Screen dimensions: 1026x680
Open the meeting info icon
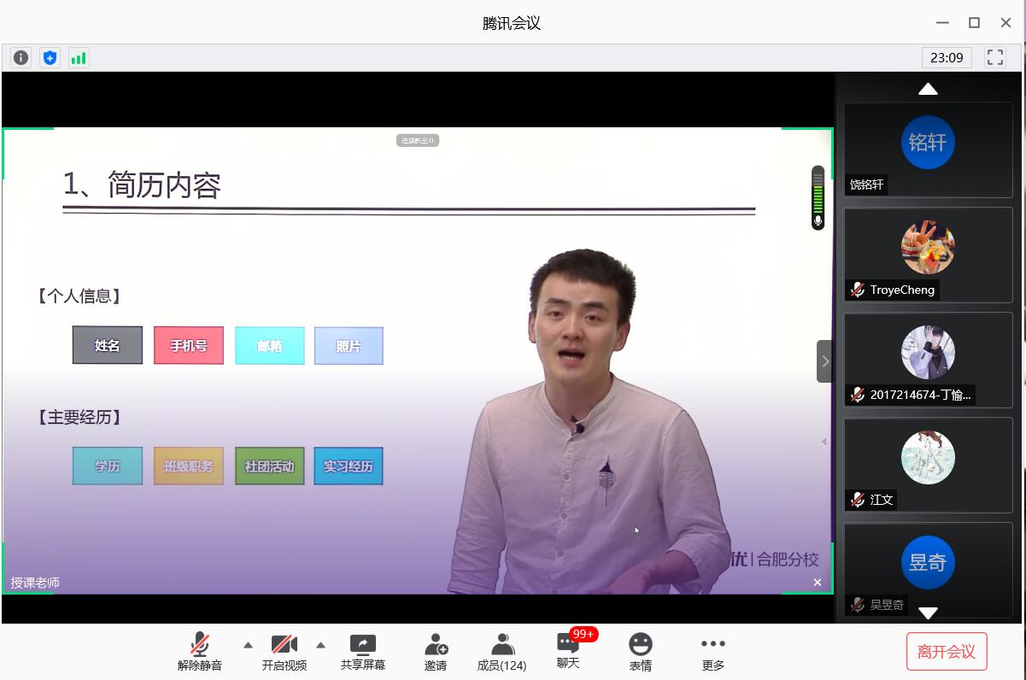[21, 58]
